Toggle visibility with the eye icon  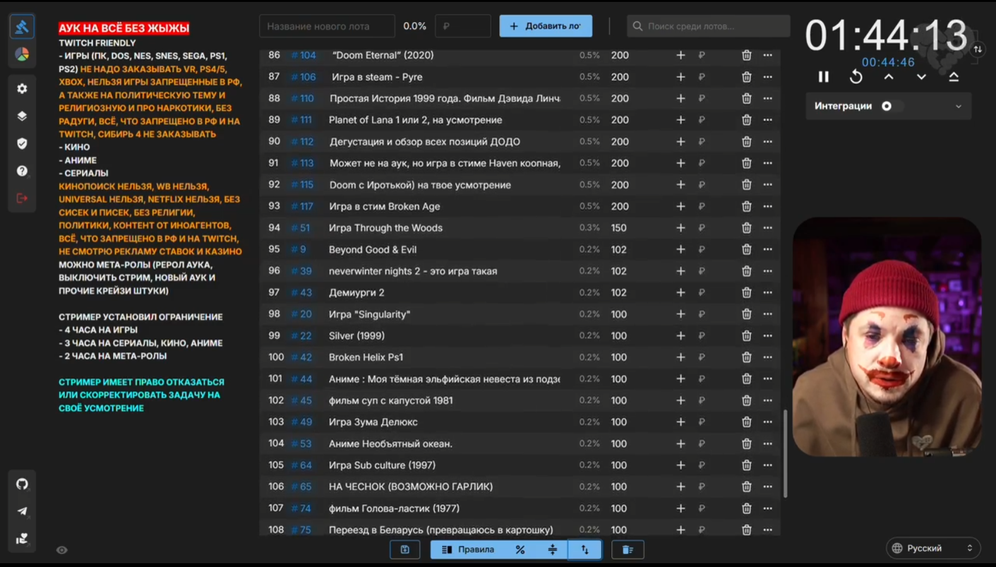pos(62,550)
